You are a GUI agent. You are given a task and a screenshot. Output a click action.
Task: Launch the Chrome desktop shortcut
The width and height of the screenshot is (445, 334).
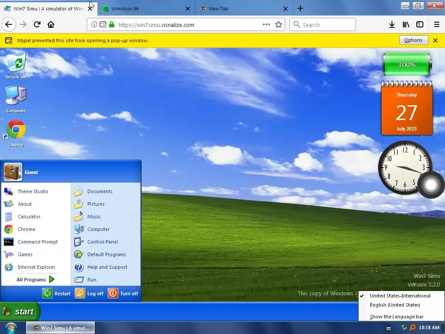click(x=16, y=133)
